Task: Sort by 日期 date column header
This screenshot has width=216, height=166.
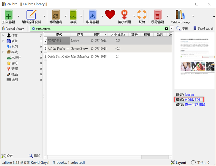Action: [99, 35]
